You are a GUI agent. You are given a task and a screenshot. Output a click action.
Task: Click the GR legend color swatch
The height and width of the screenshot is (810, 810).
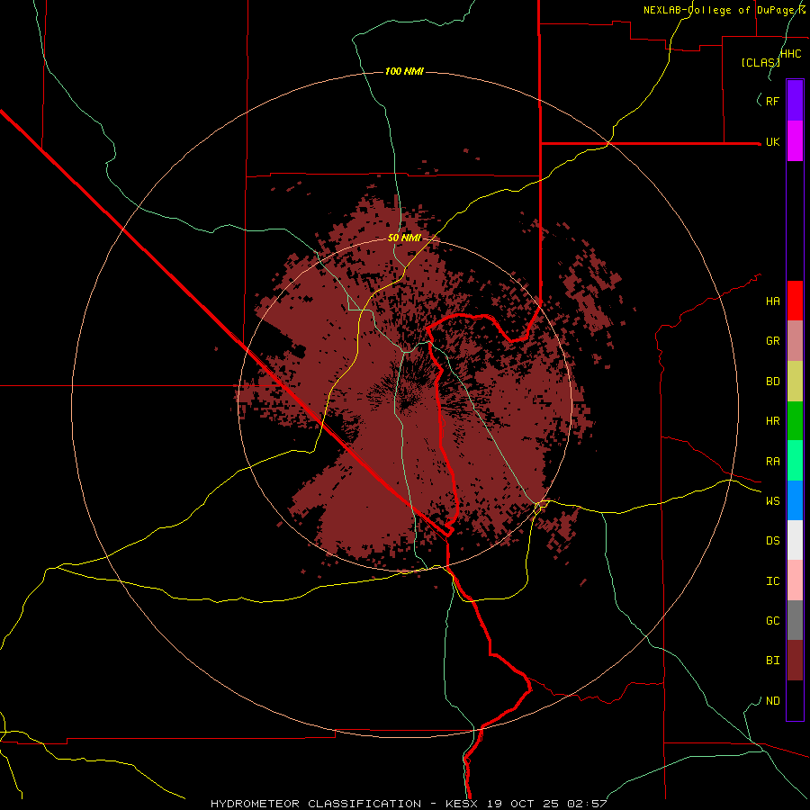[795, 341]
